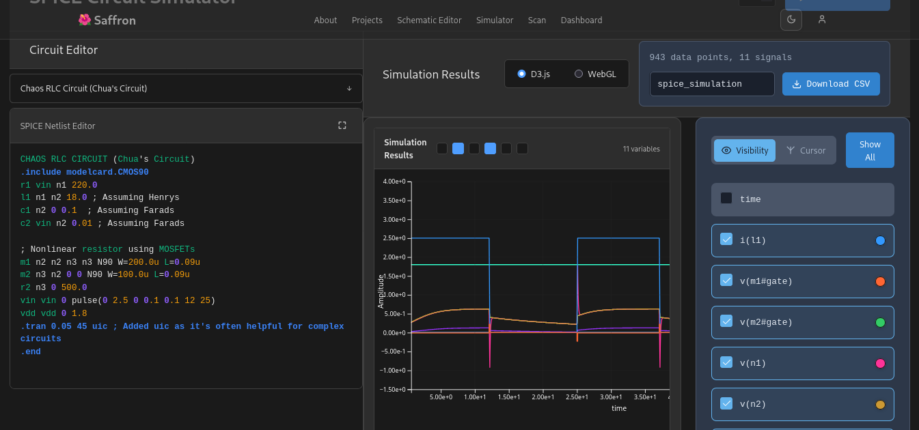Screen dimensions: 919x430
Task: Click the green v(m2#gate) color dot
Action: [x=880, y=322]
